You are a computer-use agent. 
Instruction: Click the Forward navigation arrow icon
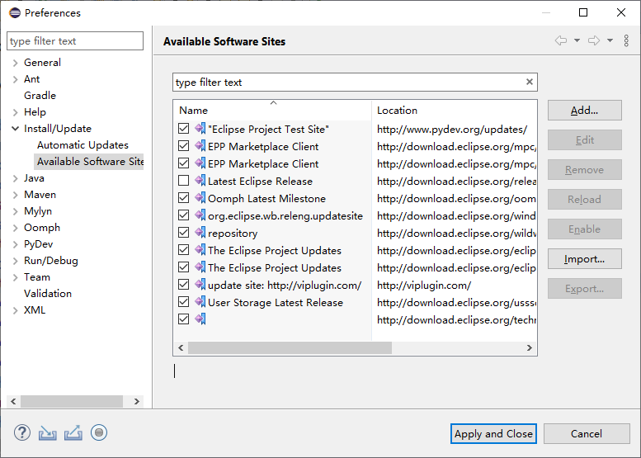594,40
